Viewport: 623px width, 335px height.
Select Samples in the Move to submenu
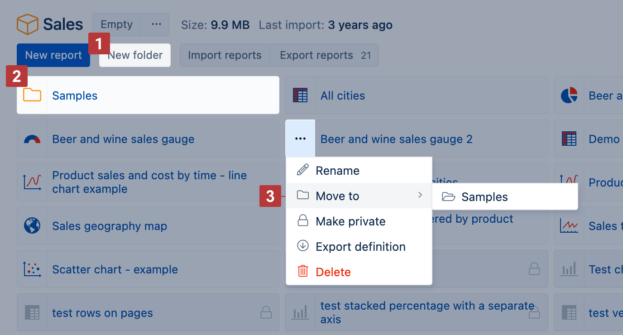[x=485, y=196]
